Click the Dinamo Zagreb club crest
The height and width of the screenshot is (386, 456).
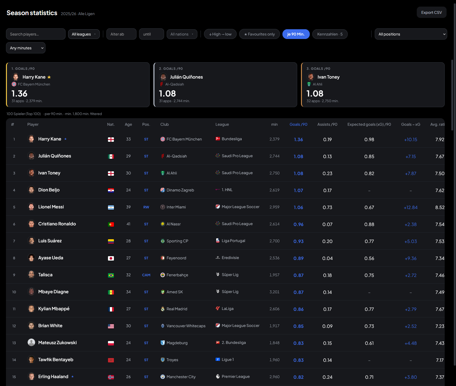tap(163, 190)
